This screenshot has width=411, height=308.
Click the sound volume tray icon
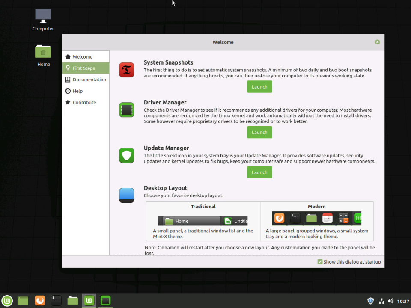coord(390,301)
